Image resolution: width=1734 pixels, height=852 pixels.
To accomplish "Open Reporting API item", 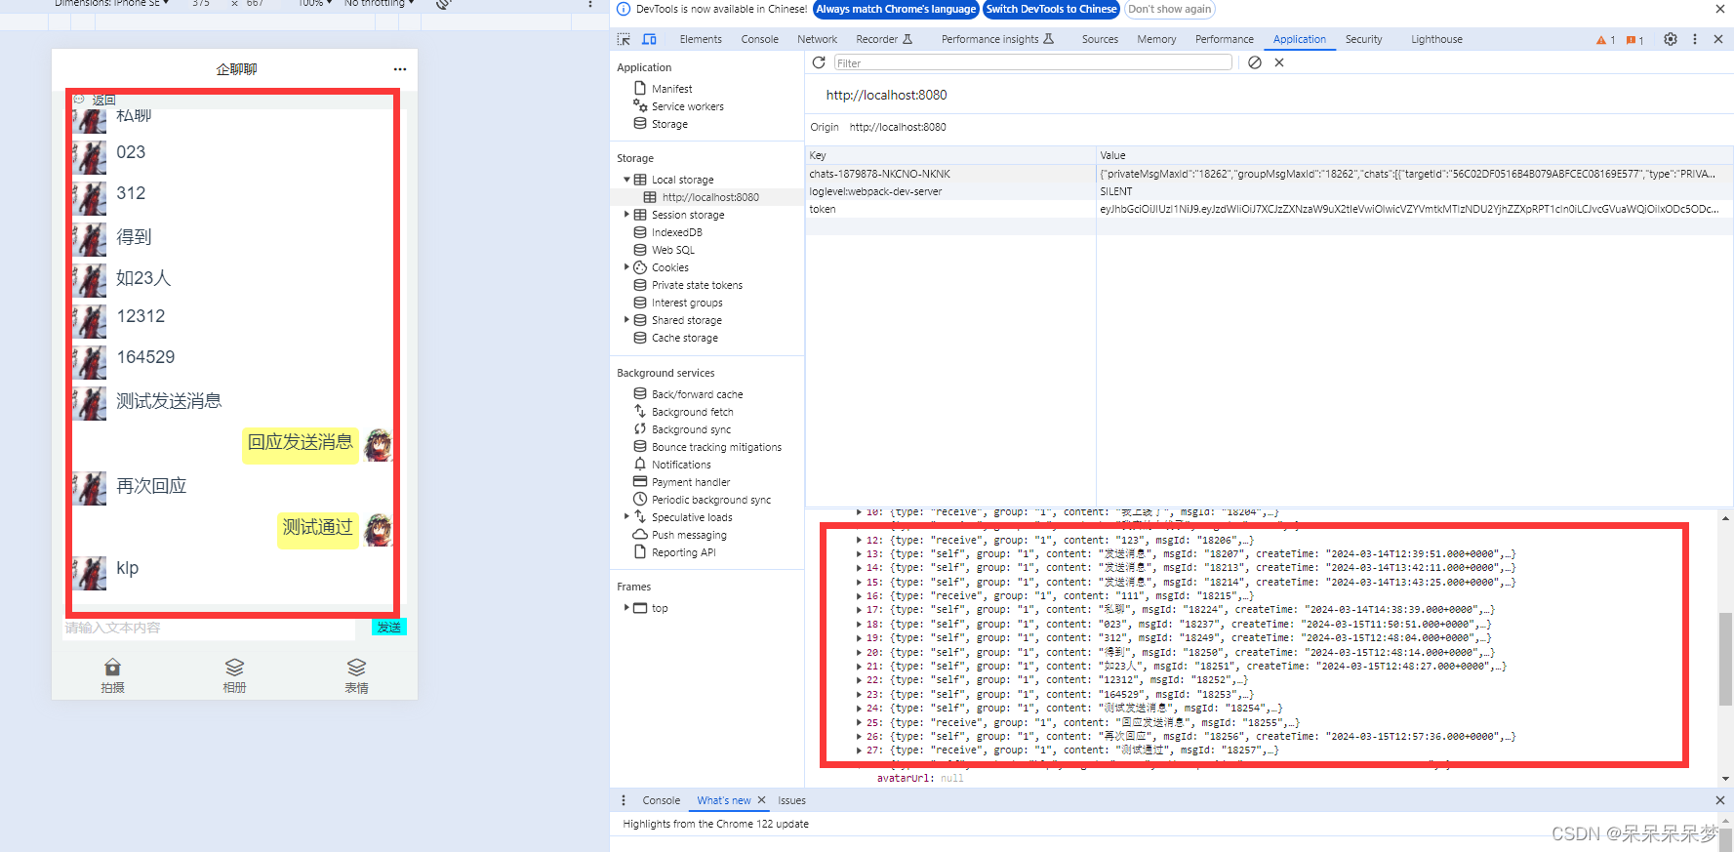I will (x=683, y=552).
